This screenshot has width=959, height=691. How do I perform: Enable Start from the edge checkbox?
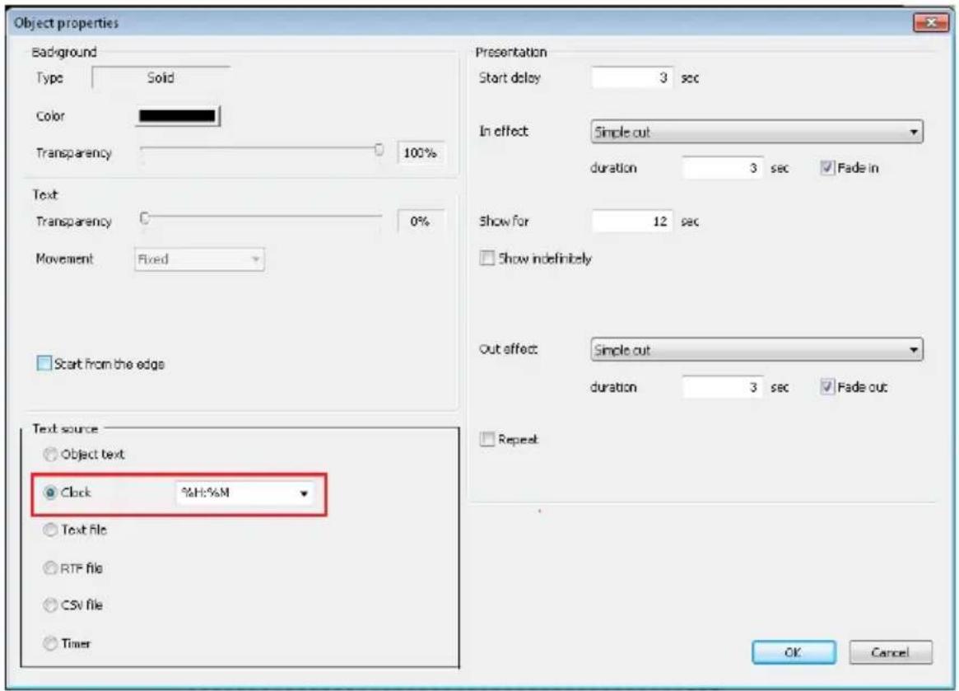tap(44, 363)
